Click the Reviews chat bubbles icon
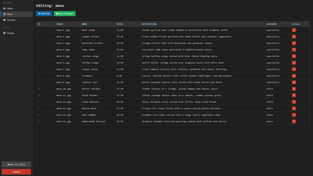The height and width of the screenshot is (176, 313). [4, 20]
